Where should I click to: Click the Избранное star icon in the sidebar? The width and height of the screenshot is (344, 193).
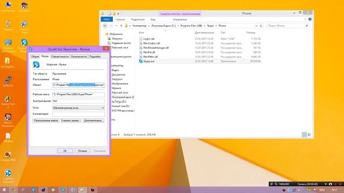pyautogui.click(x=107, y=34)
